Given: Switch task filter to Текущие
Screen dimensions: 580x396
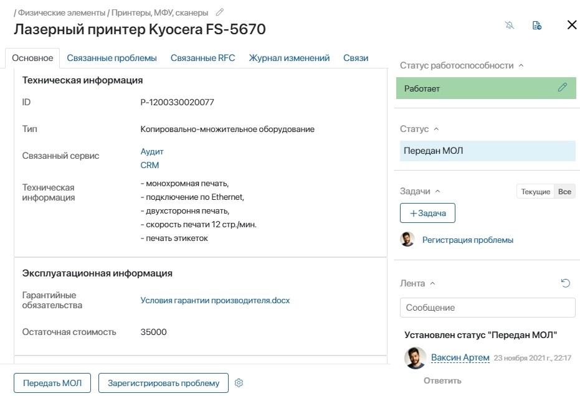Looking at the screenshot, I should [x=535, y=192].
